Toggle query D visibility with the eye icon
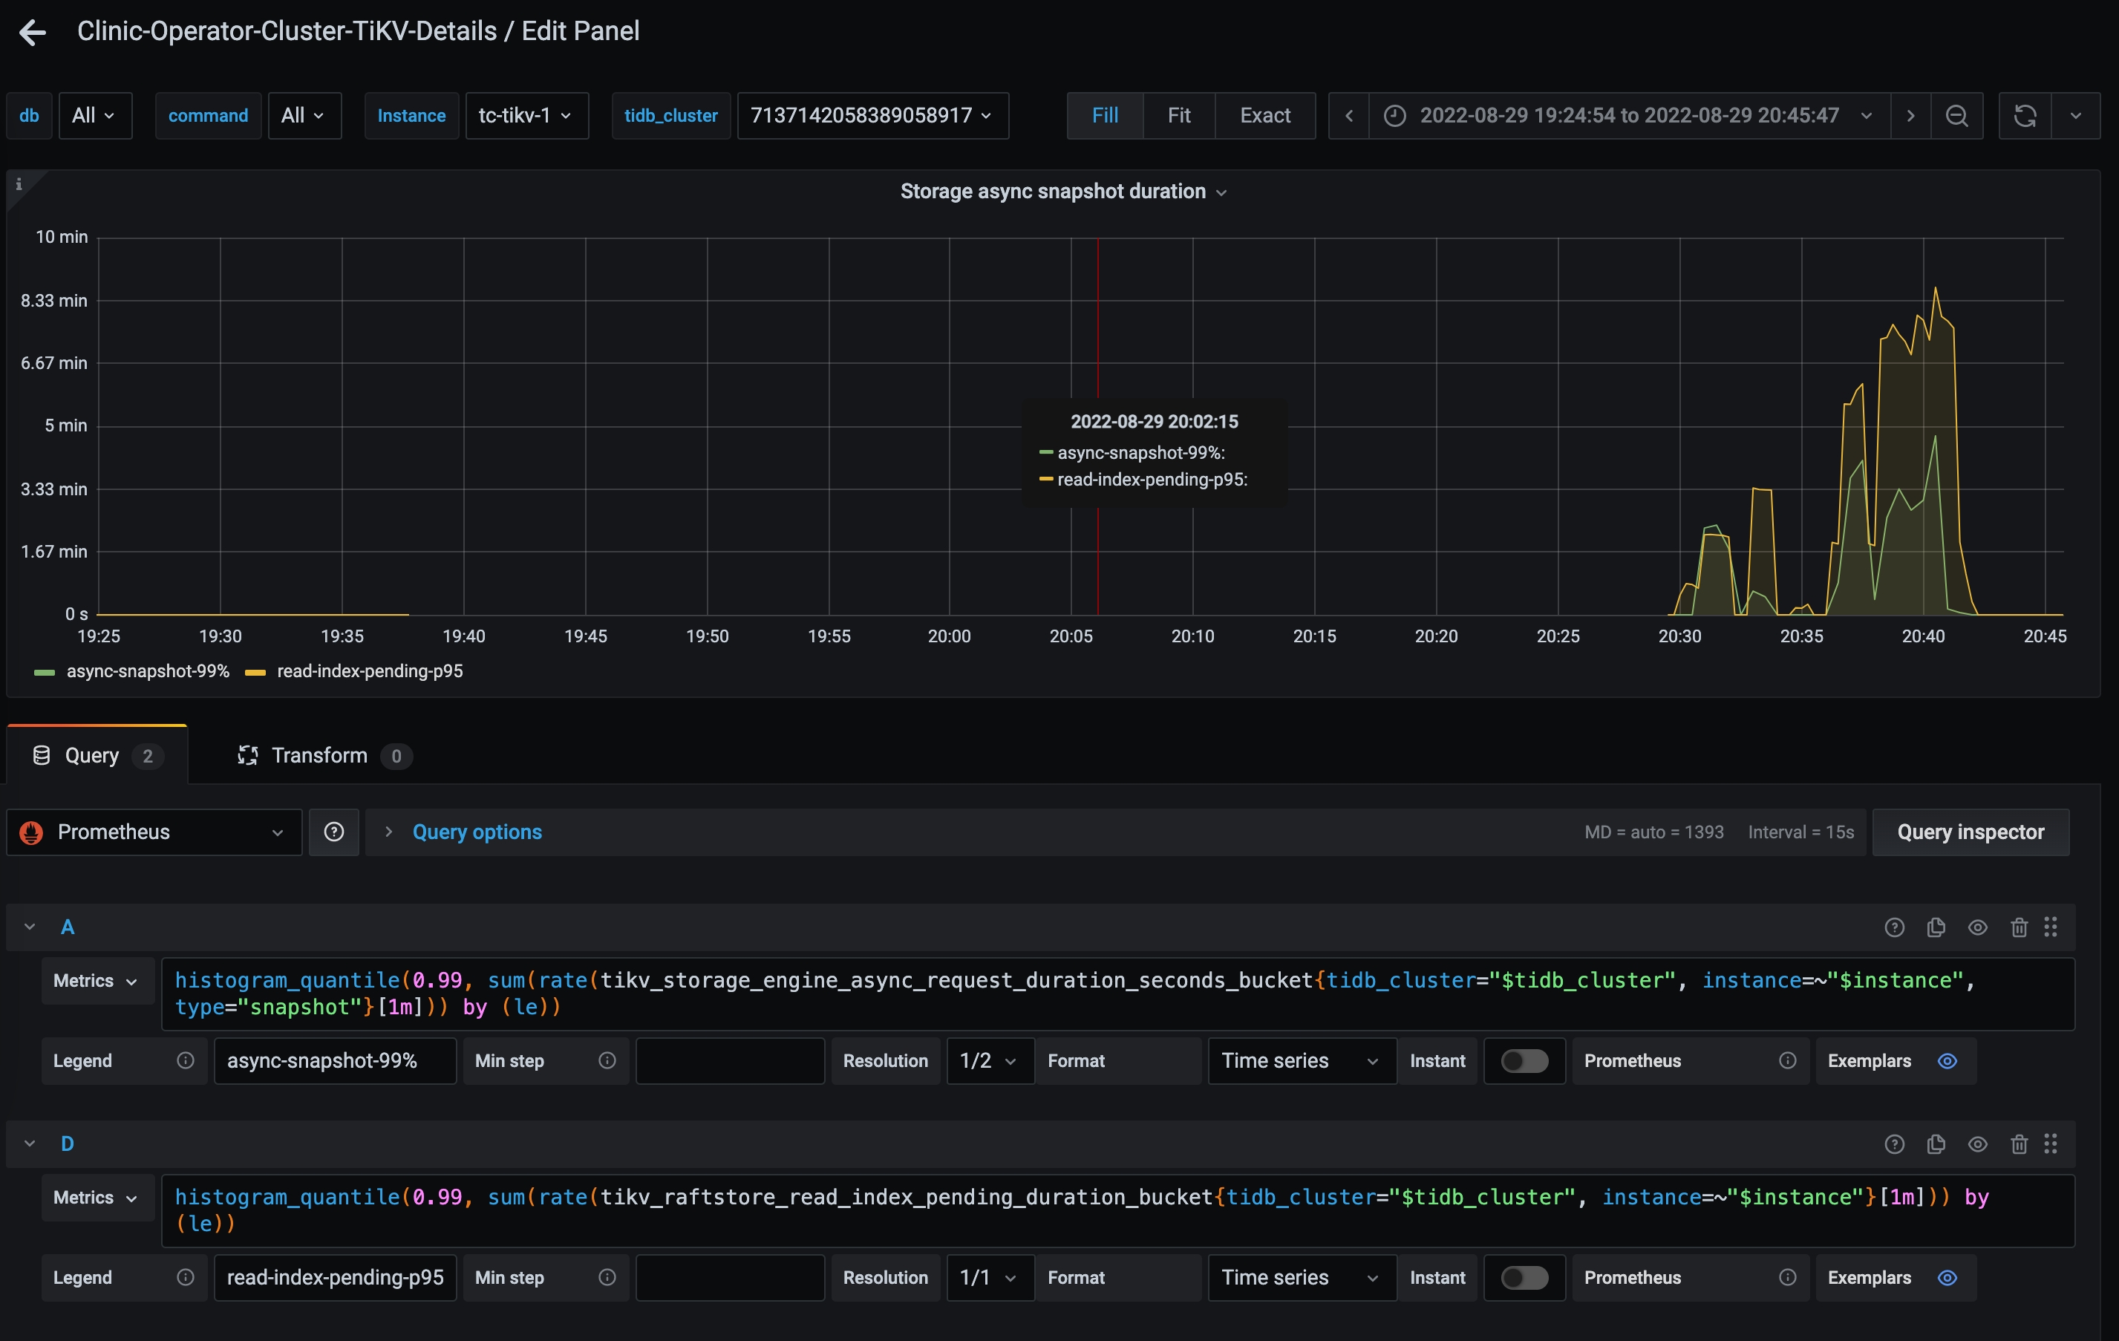Screen dimensions: 2119x1341 click(x=1977, y=1144)
